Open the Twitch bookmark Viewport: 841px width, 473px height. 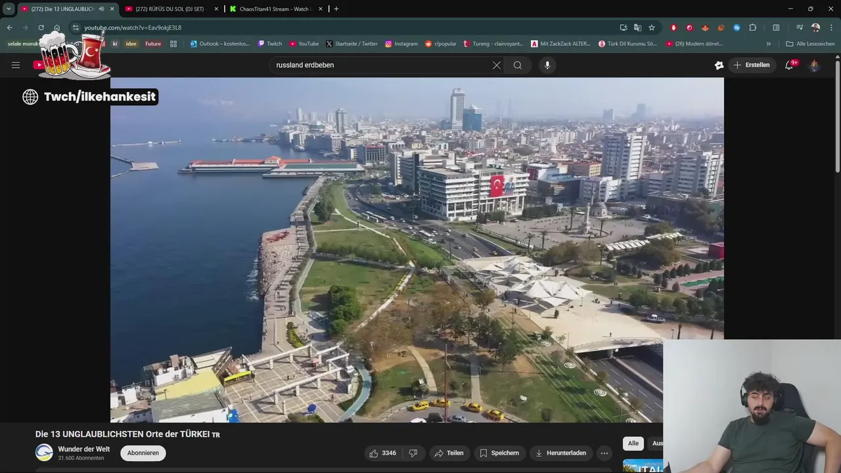point(270,44)
